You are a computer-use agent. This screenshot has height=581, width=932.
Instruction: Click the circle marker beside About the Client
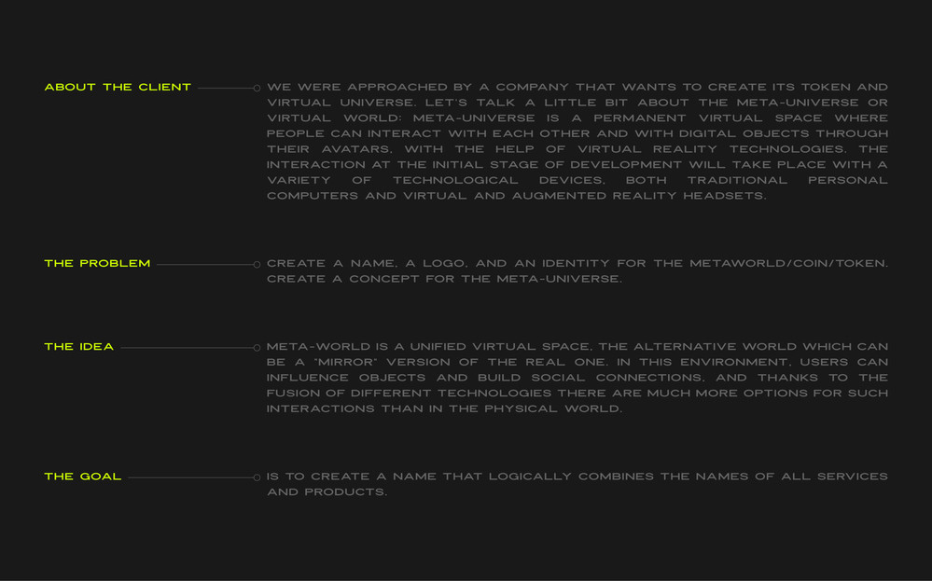pos(257,89)
